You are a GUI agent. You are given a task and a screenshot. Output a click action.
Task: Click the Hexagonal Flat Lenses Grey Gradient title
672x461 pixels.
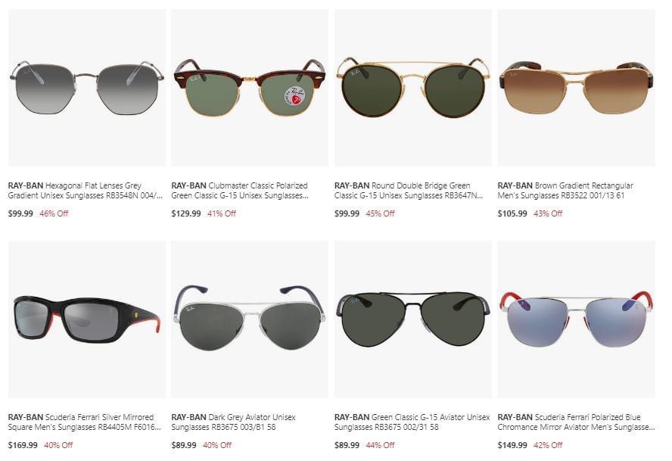point(86,191)
